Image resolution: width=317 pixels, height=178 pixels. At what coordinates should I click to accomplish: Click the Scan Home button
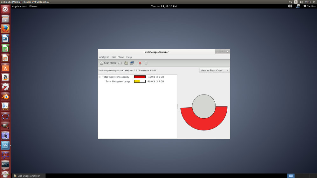108,63
